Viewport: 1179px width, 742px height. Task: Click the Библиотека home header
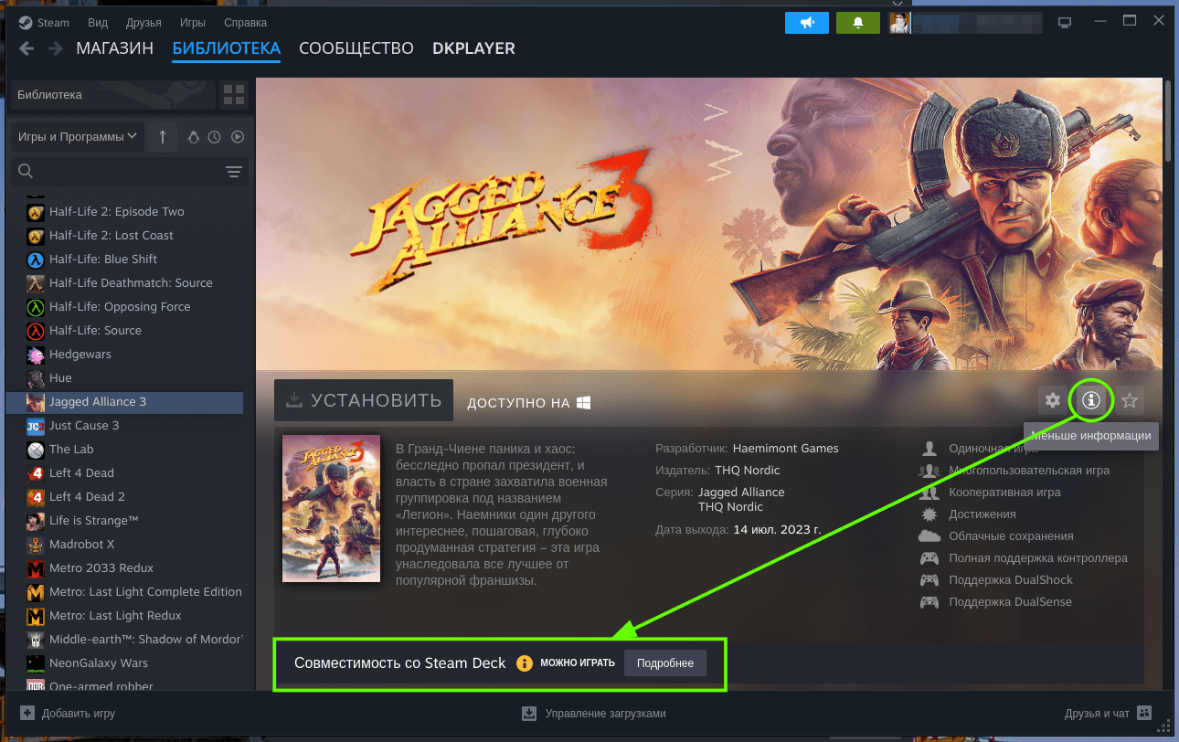(x=112, y=95)
